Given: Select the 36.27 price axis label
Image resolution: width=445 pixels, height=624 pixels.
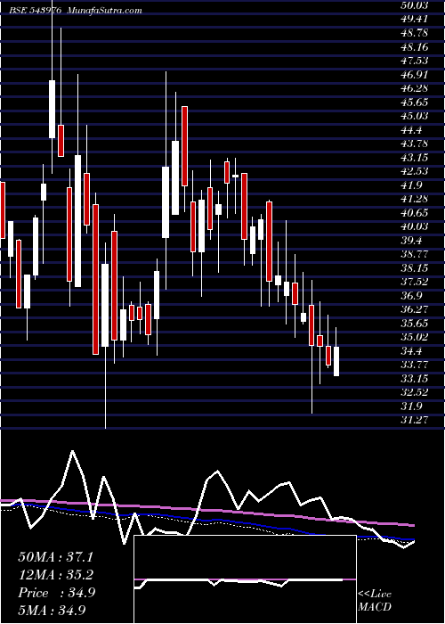Looking at the screenshot, I should pyautogui.click(x=414, y=309).
